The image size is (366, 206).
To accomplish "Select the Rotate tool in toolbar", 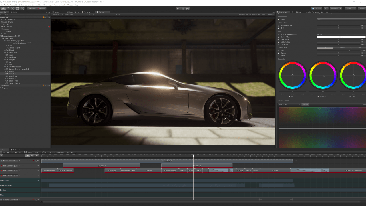I will click(x=8, y=9).
